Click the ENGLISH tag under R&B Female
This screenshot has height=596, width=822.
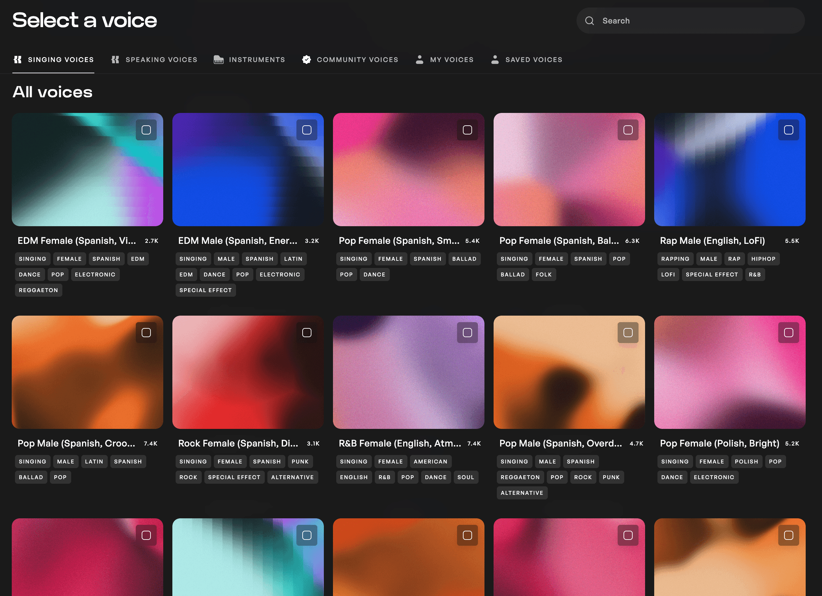coord(354,477)
